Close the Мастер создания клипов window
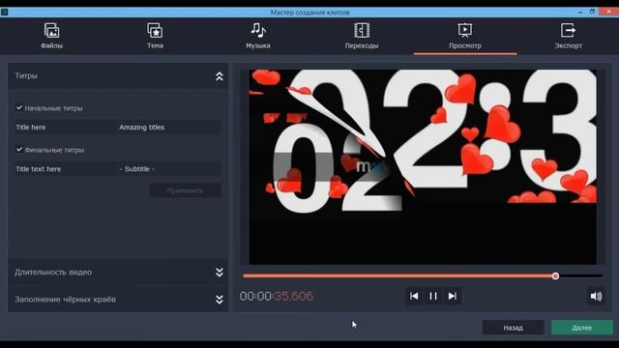 click(x=609, y=12)
